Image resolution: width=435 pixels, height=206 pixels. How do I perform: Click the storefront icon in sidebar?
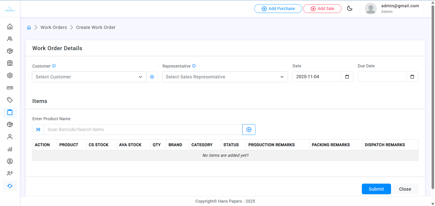tap(10, 63)
